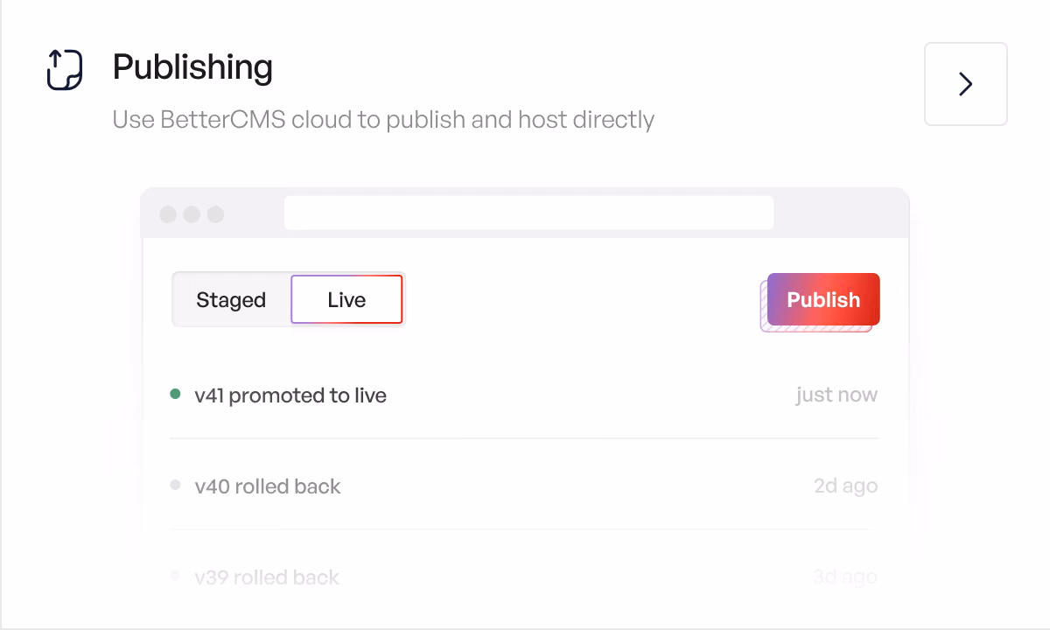Click the '3d ago' timestamp
Image resolution: width=1050 pixels, height=630 pixels.
coord(845,577)
